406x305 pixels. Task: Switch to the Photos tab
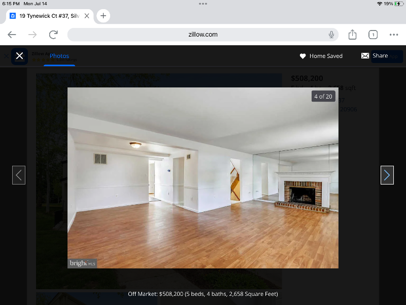59,56
